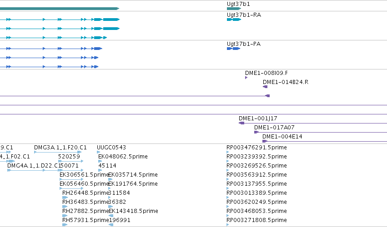The height and width of the screenshot is (227, 387).
Task: Click the RP003013389.5prime label
Action: point(256,193)
